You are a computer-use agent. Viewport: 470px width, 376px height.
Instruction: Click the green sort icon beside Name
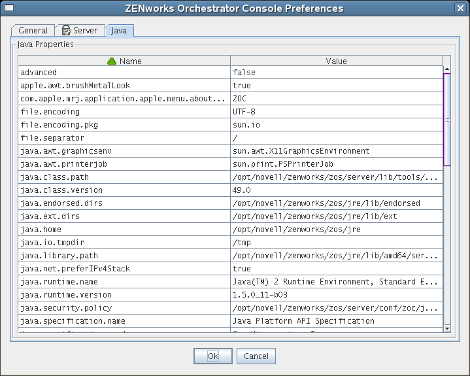tap(112, 61)
